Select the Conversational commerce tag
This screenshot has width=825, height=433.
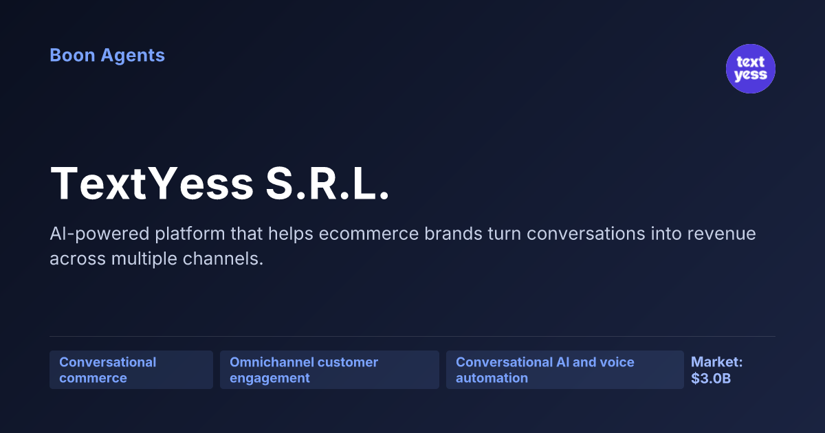tap(131, 370)
